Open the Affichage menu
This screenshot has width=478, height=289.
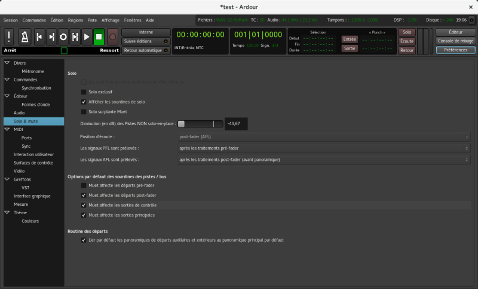tap(111, 20)
